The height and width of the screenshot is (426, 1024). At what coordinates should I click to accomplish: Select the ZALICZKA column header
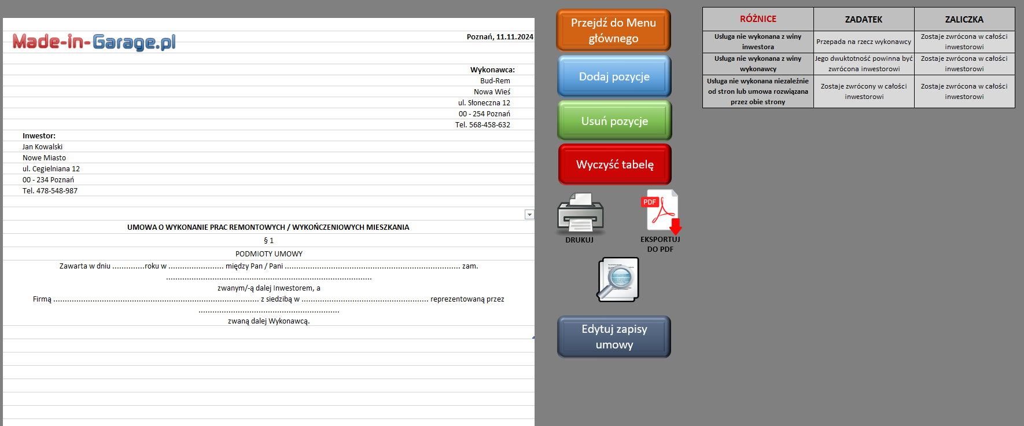pyautogui.click(x=964, y=19)
